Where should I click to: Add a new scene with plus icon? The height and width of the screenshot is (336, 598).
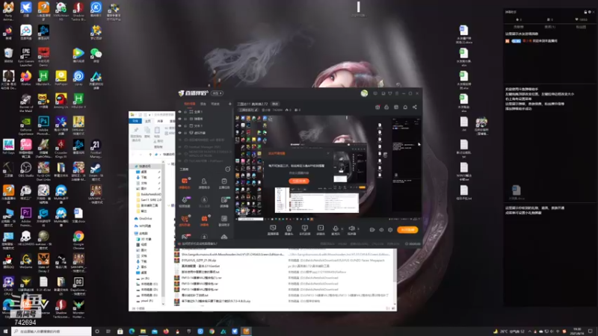[229, 104]
